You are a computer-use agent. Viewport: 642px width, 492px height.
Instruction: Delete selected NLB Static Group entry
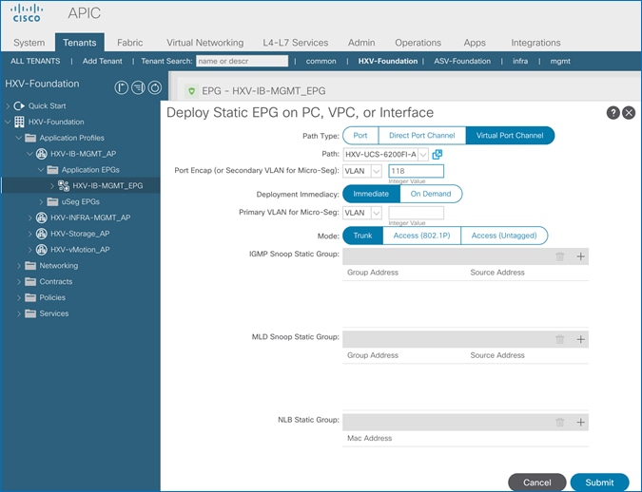pos(559,423)
